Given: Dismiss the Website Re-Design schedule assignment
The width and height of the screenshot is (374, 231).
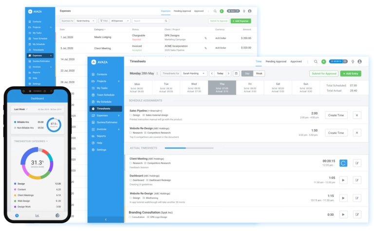Looking at the screenshot, I should (x=357, y=133).
